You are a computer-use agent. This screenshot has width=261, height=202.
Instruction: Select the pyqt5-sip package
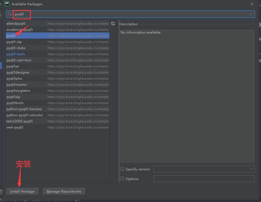pos(57,42)
